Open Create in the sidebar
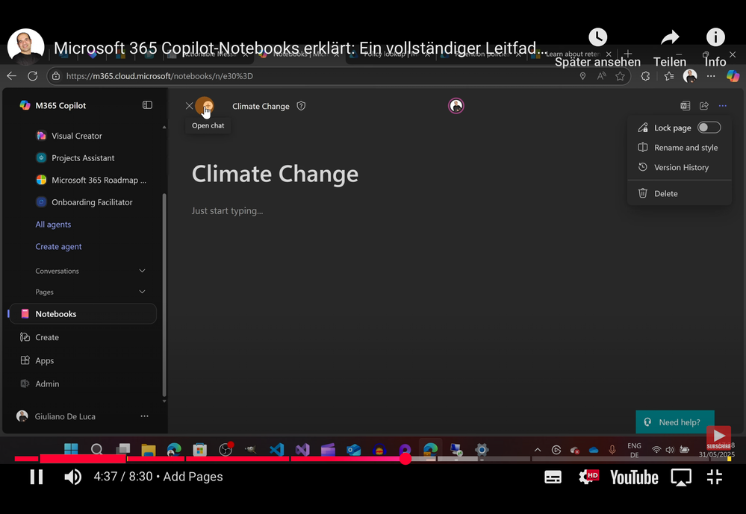The image size is (746, 514). point(40,337)
